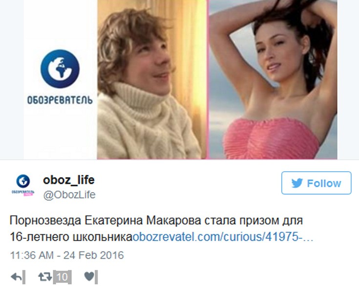Click the Twitter bird icon in Follow
359x294 pixels.
pyautogui.click(x=297, y=183)
